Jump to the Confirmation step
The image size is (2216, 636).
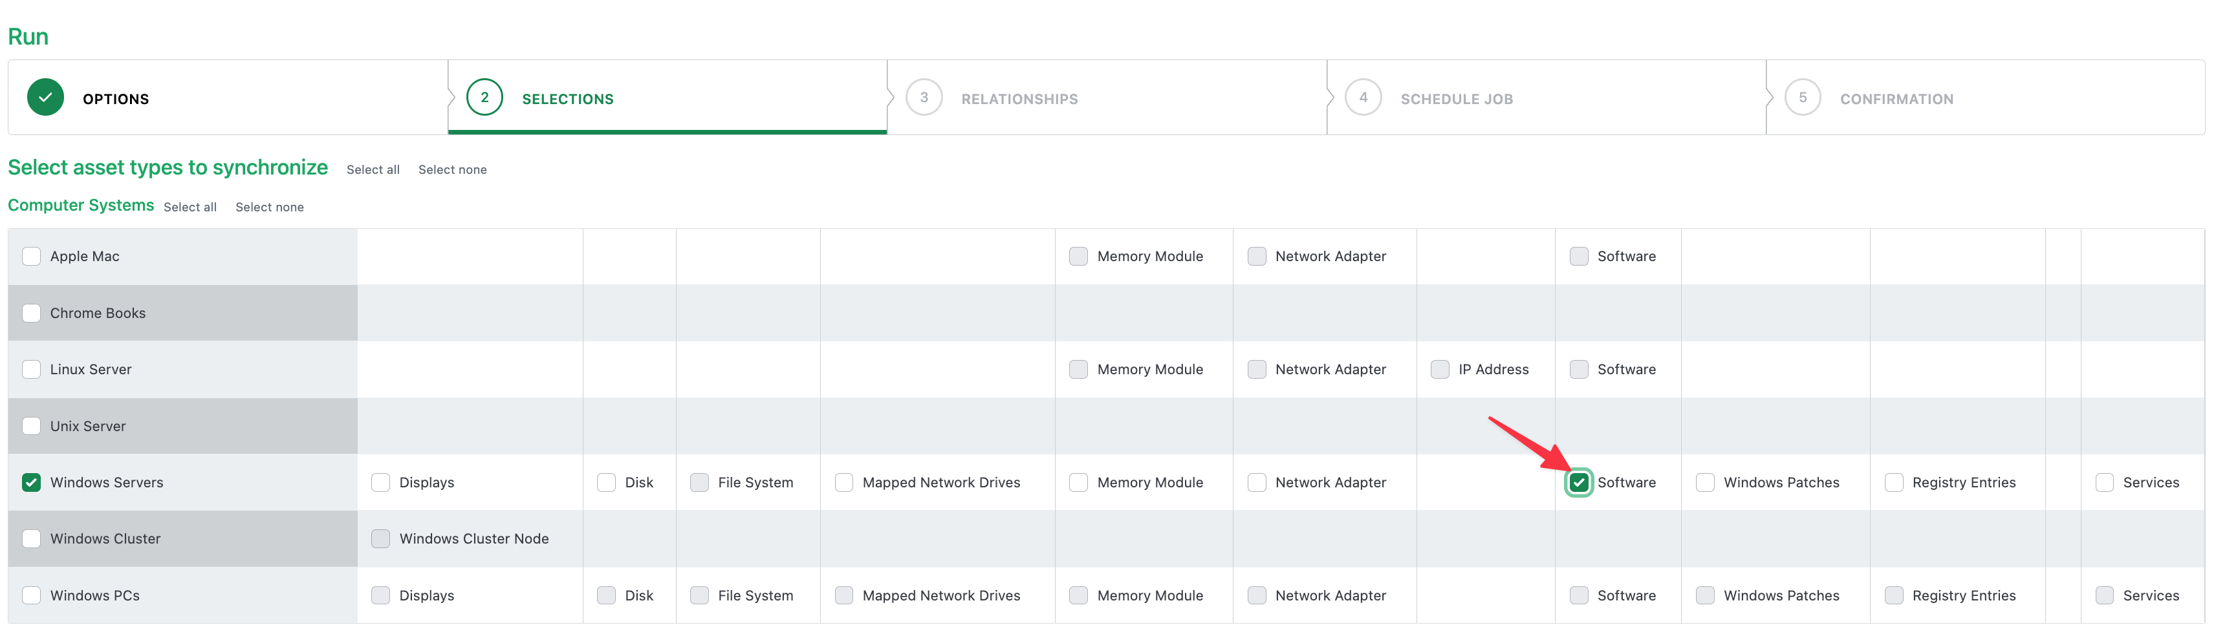[x=1986, y=98]
